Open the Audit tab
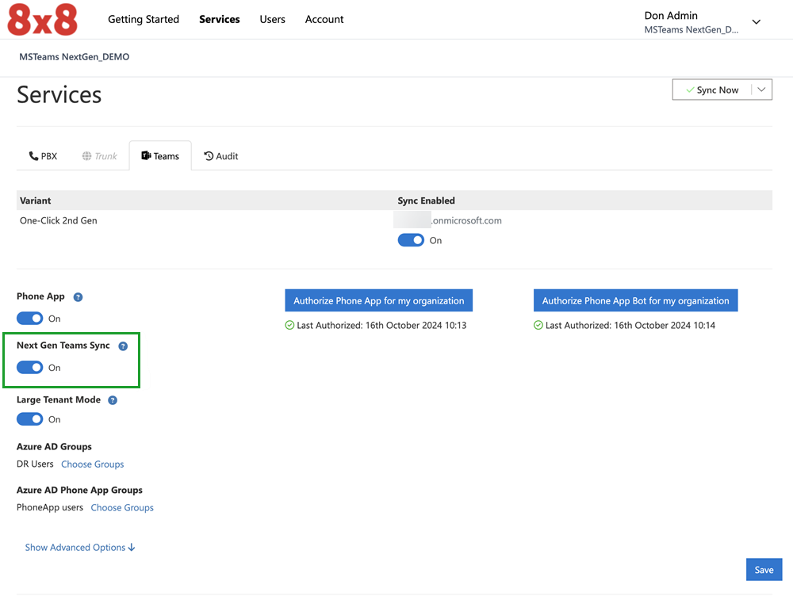This screenshot has height=596, width=793. pyautogui.click(x=221, y=156)
